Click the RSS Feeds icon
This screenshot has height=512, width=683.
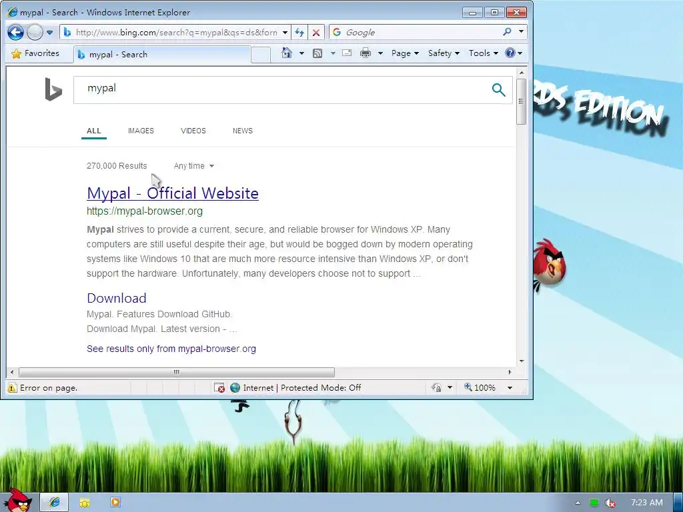pos(317,53)
